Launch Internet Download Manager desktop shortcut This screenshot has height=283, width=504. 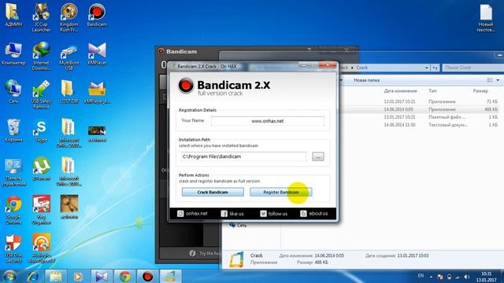point(41,56)
